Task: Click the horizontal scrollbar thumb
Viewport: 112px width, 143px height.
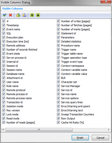Action: 39,130
